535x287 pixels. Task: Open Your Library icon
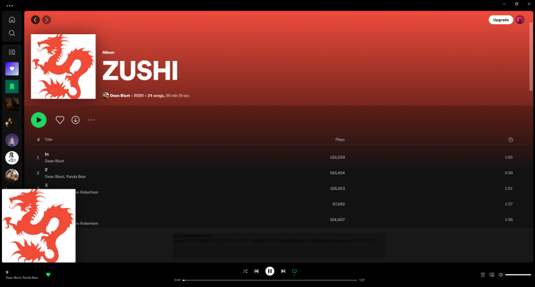[x=12, y=52]
